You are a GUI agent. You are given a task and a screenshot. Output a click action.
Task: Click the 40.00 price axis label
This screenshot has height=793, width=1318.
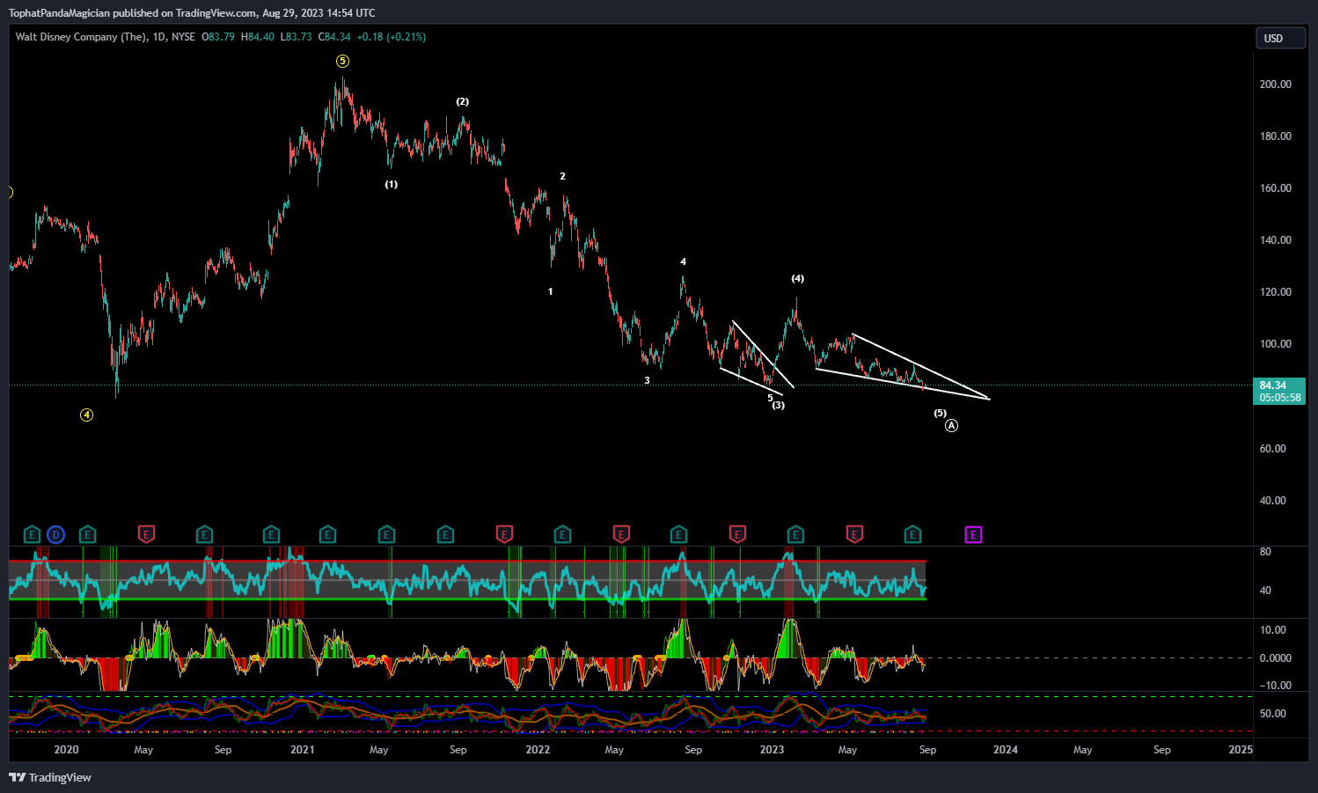click(x=1273, y=501)
